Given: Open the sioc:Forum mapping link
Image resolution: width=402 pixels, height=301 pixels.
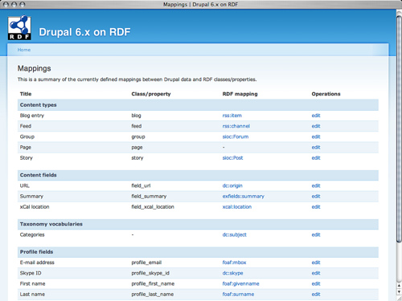Looking at the screenshot, I should coord(236,136).
